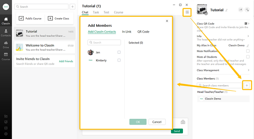Image resolution: width=254 pixels, height=139 pixels.
Task: Close the Add Members dialog
Action: click(167, 21)
